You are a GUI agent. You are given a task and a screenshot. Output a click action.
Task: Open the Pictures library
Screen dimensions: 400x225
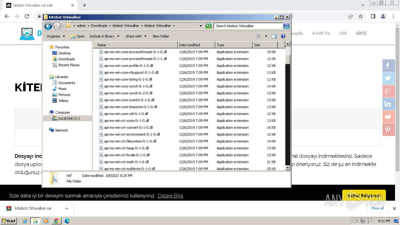pyautogui.click(x=64, y=95)
